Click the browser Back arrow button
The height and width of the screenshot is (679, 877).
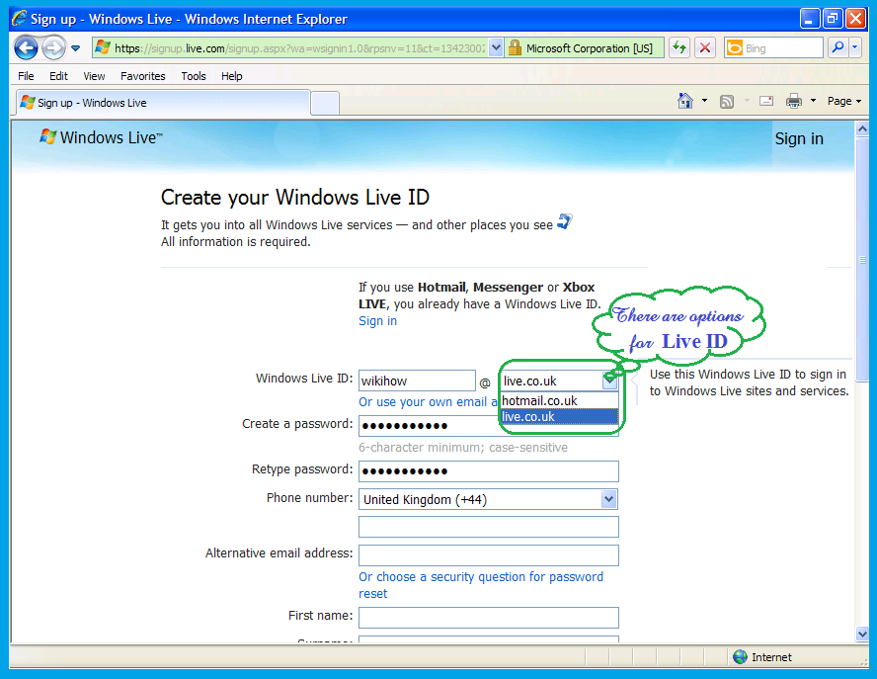26,47
